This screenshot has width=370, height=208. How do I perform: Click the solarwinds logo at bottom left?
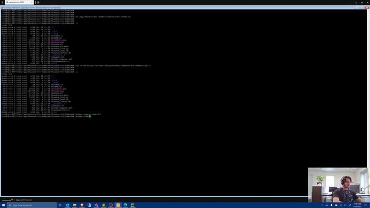(7, 200)
